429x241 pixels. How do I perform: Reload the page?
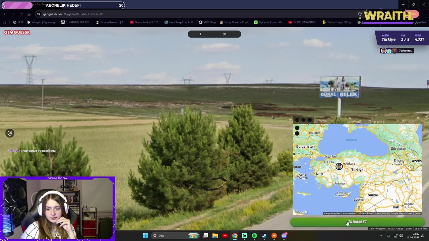click(21, 14)
